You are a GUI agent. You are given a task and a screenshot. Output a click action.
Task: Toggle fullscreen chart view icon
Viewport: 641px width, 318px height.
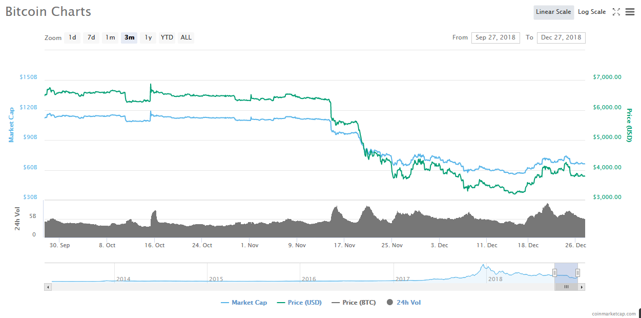click(616, 12)
